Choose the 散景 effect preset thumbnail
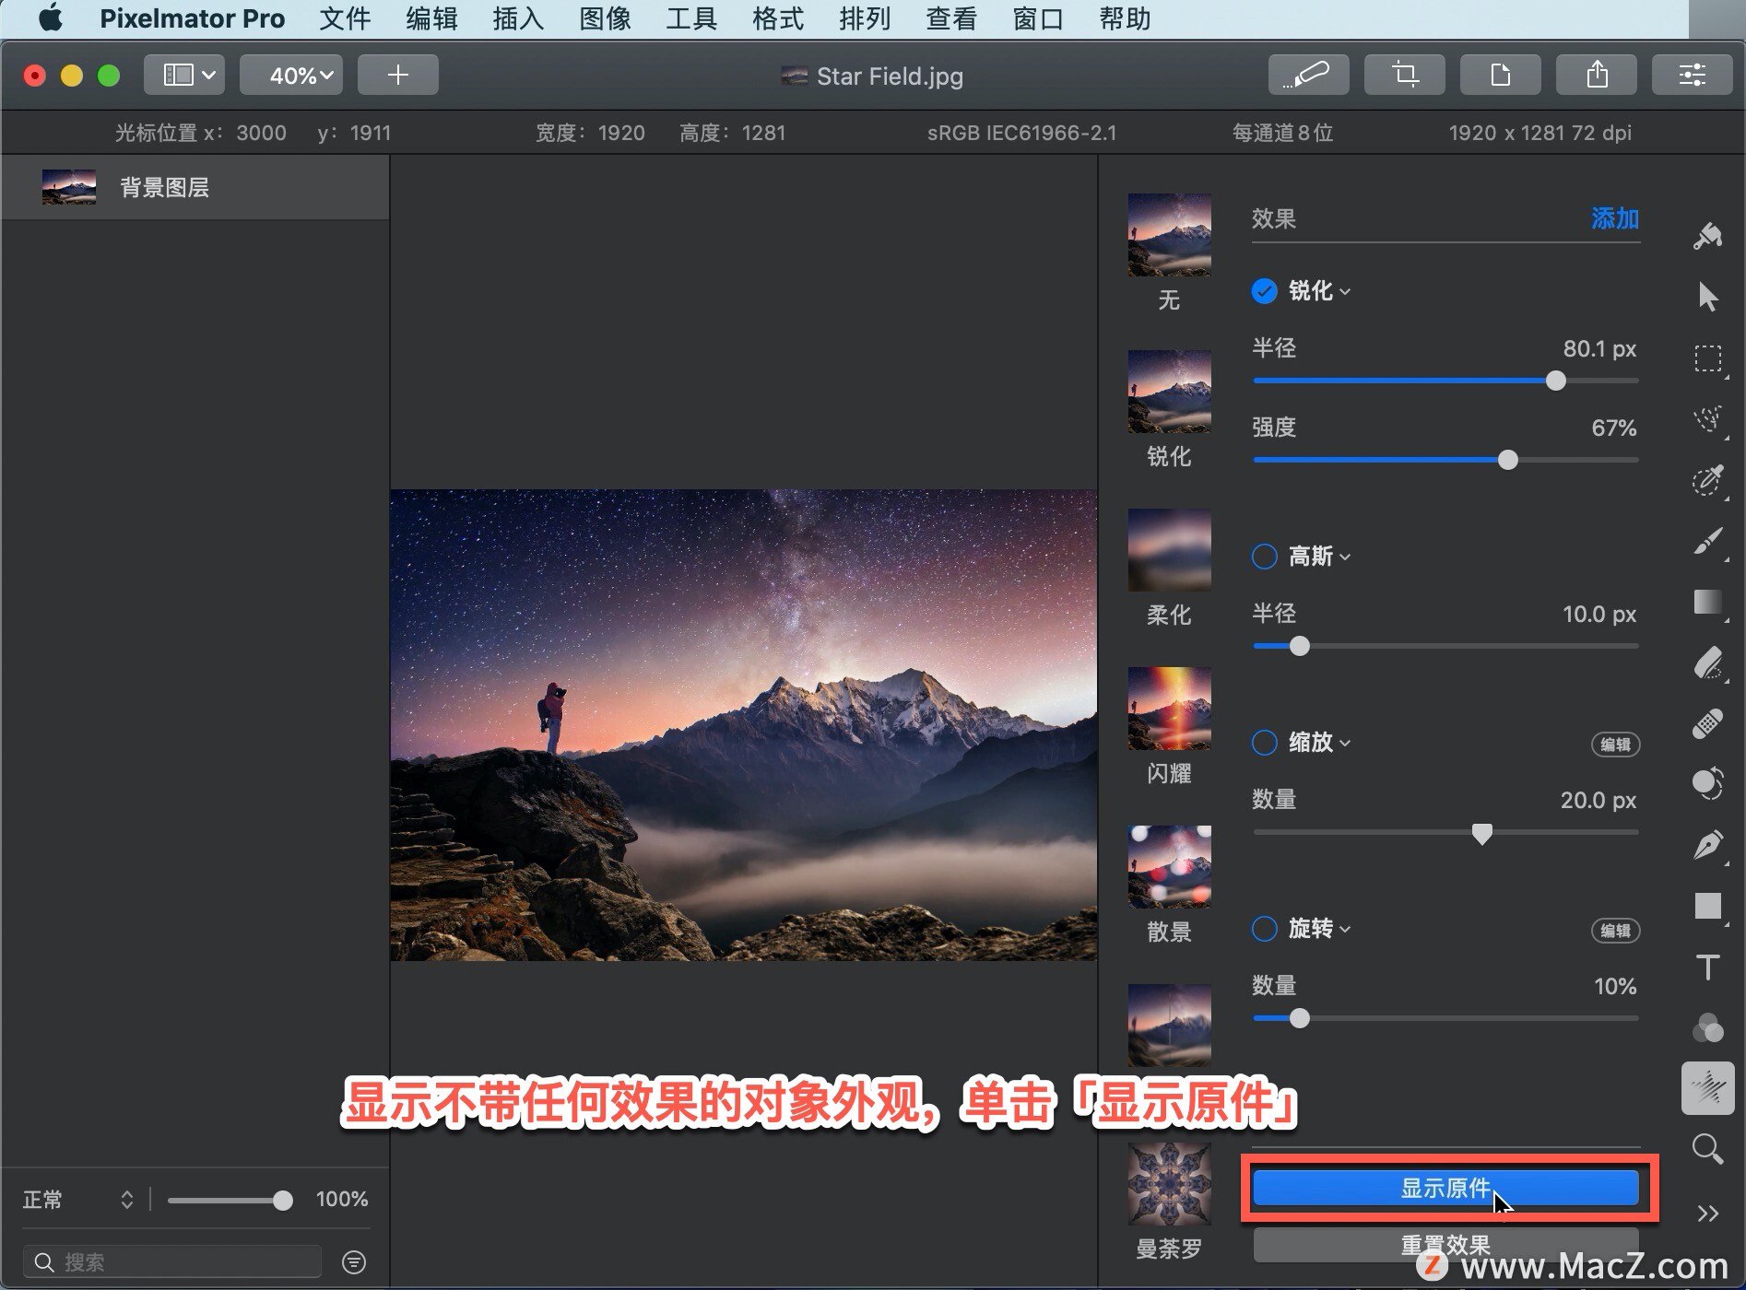Screen dimensions: 1746x1290 click(x=1169, y=868)
